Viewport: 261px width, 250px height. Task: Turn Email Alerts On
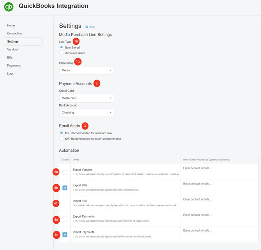point(62,133)
